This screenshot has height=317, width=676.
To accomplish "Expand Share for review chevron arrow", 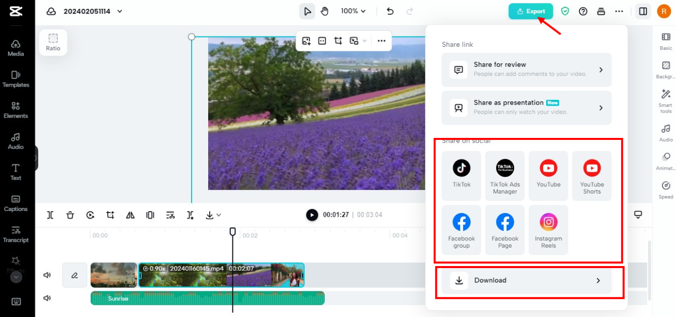I will [x=601, y=69].
